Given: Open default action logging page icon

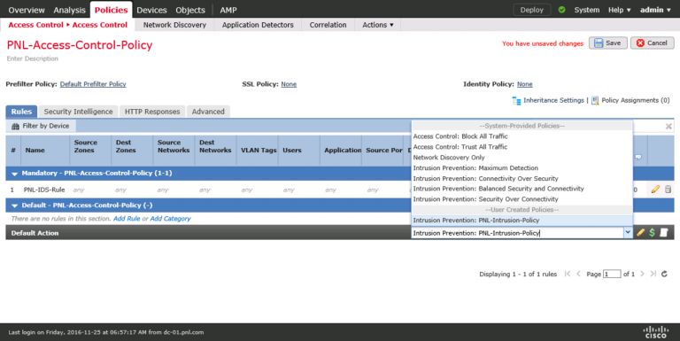Looking at the screenshot, I should tap(663, 233).
